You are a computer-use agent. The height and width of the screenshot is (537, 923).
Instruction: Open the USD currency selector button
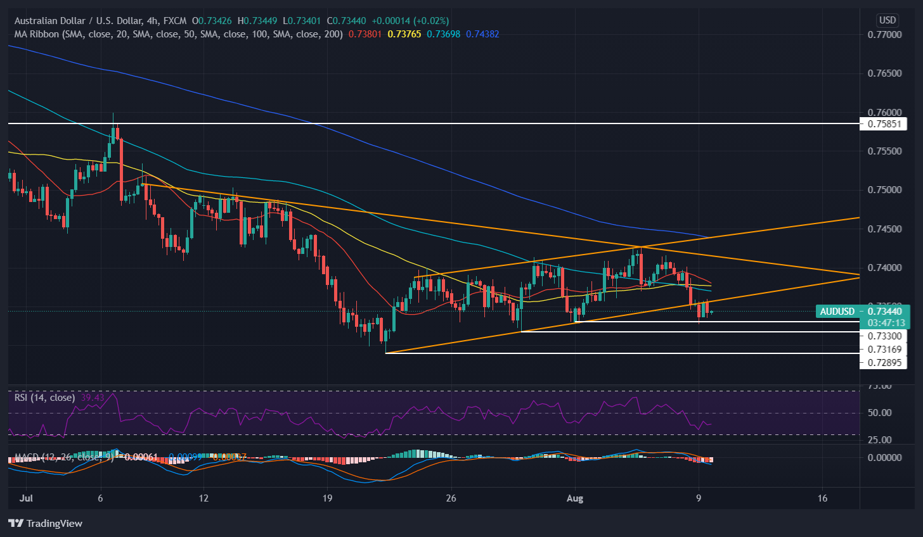(x=887, y=20)
